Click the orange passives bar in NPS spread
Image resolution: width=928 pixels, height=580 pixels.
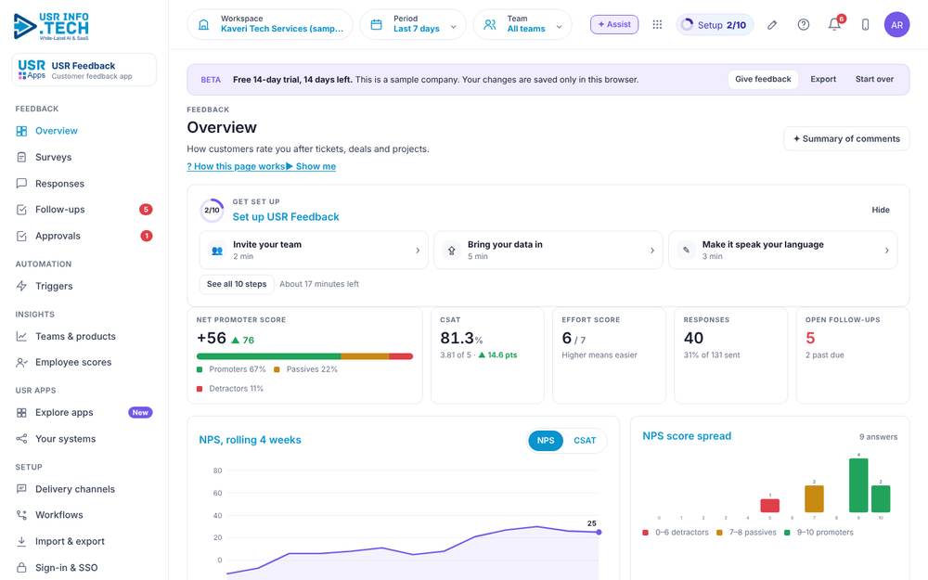(815, 499)
